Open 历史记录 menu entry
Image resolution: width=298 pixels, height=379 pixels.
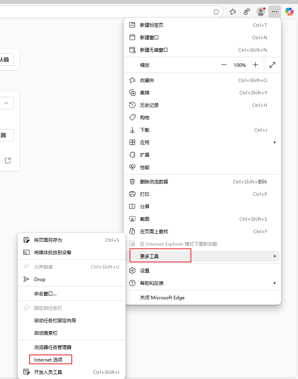pos(202,105)
